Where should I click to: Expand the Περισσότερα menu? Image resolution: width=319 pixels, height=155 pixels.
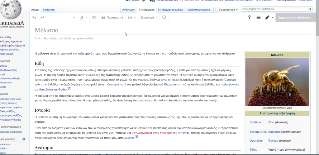(x=229, y=10)
